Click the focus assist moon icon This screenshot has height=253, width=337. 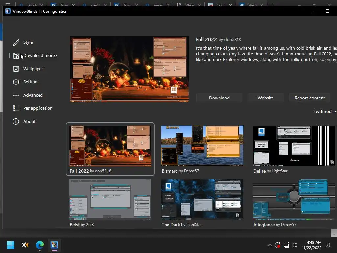pos(328,245)
